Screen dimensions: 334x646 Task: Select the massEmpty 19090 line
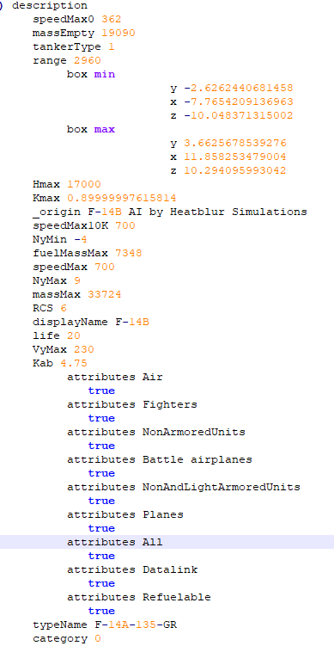click(84, 33)
